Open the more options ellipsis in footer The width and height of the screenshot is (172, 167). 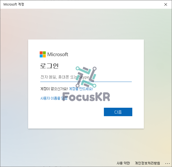(x=167, y=164)
